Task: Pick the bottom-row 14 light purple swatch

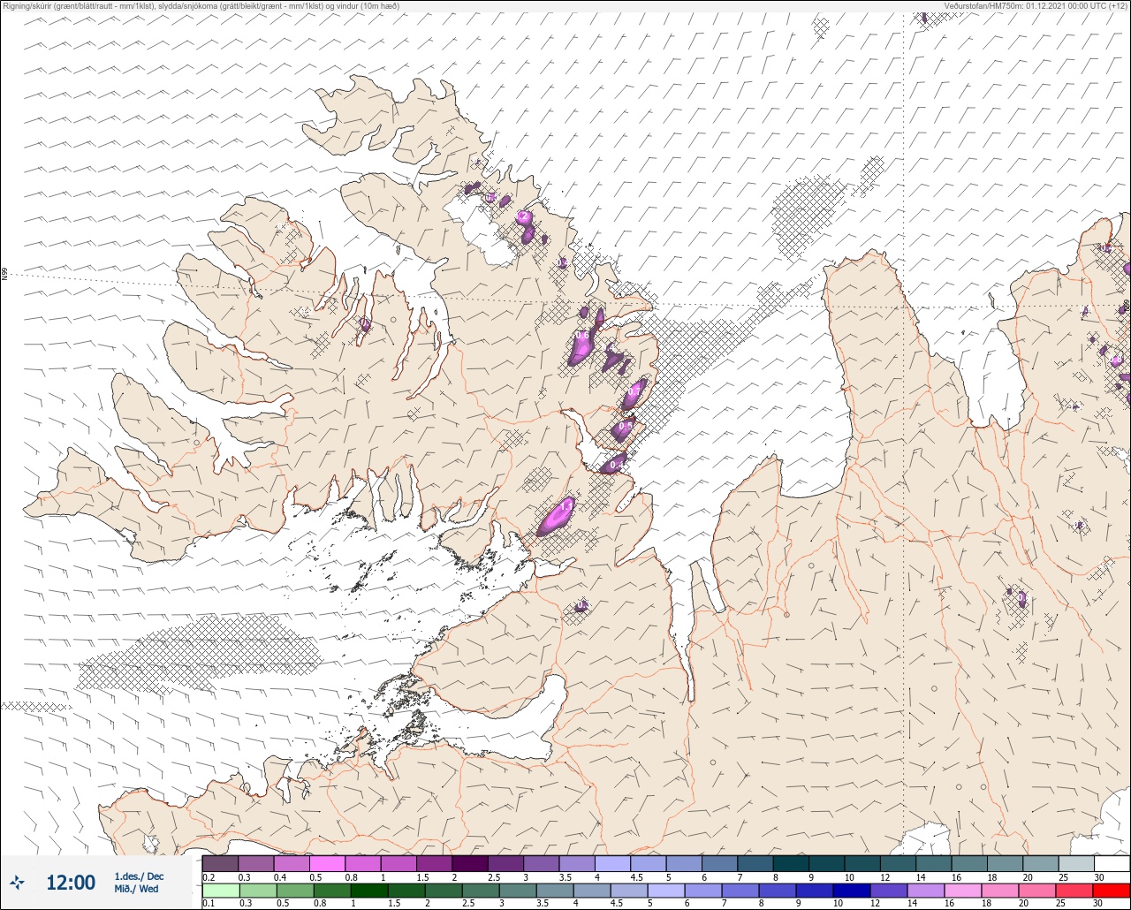Action: pyautogui.click(x=926, y=891)
